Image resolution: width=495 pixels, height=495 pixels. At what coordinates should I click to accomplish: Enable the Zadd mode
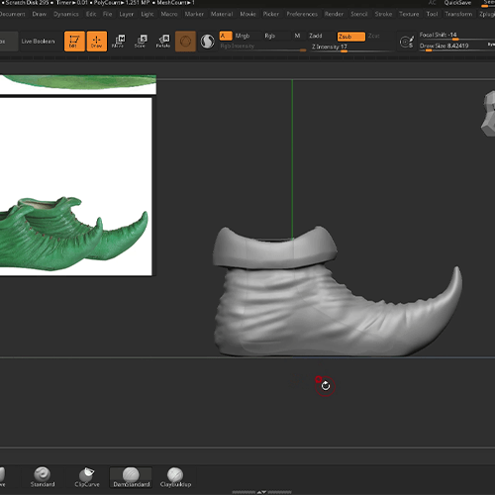coord(316,36)
